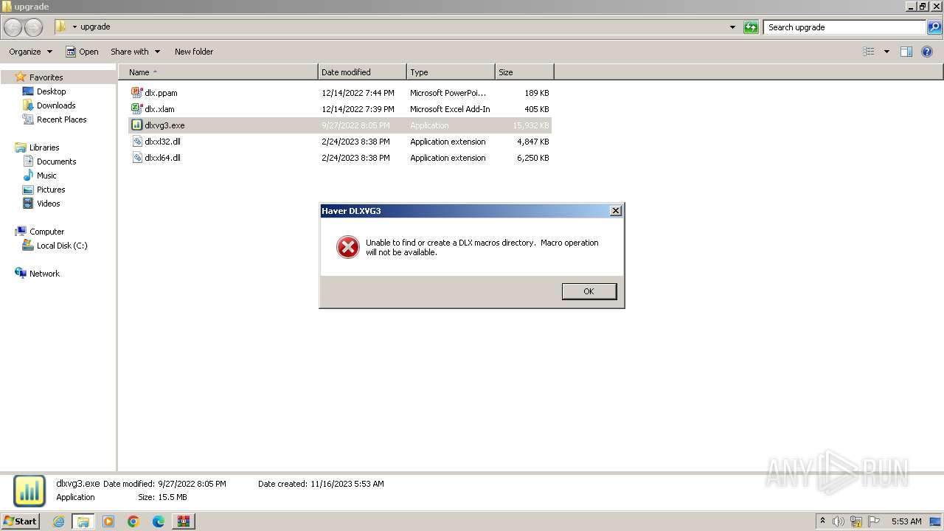Select the dlx.ppam file icon
The height and width of the screenshot is (531, 944).
pyautogui.click(x=136, y=93)
